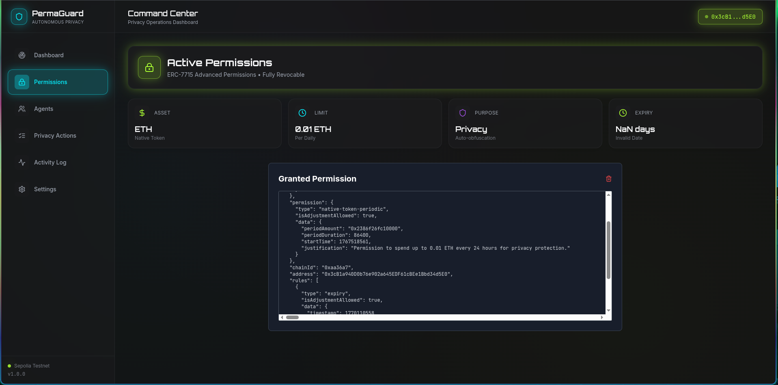This screenshot has height=385, width=778.
Task: Click the clock icon beside Limit
Action: 302,113
